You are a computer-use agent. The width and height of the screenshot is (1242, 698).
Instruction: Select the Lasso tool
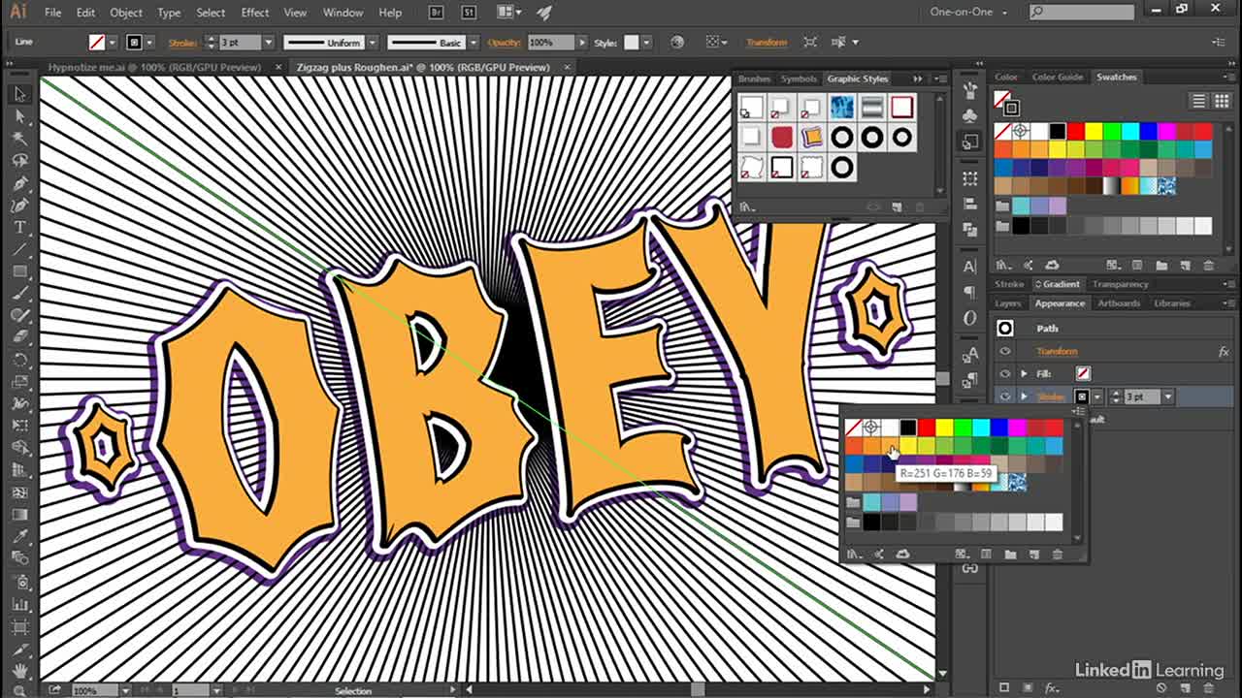point(19,161)
